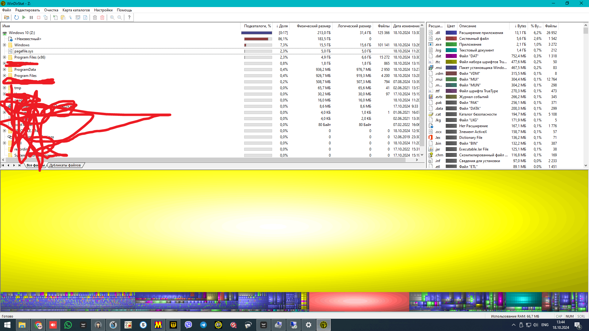Sort by Описание column header
The width and height of the screenshot is (589, 331).
468,26
